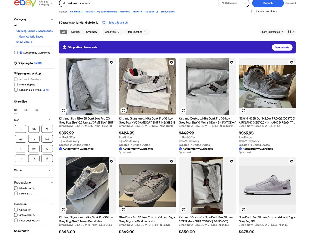
Task: Select men's shoe size 10.5
Action: point(47,139)
